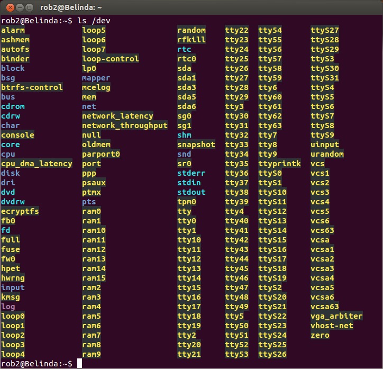Click the symlink entry 'cdrom'

click(x=13, y=106)
